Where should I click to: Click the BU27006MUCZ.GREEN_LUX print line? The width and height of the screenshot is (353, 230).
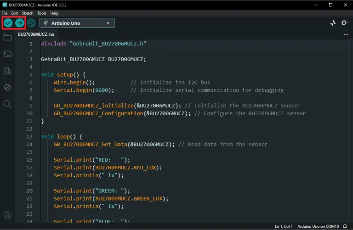[x=111, y=199]
